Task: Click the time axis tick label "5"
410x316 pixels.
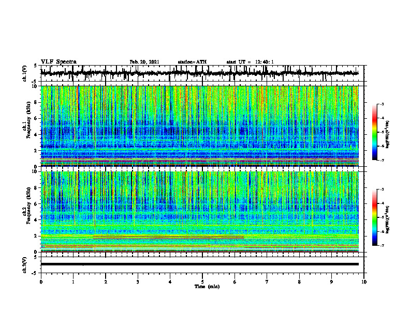Action: 202,282
